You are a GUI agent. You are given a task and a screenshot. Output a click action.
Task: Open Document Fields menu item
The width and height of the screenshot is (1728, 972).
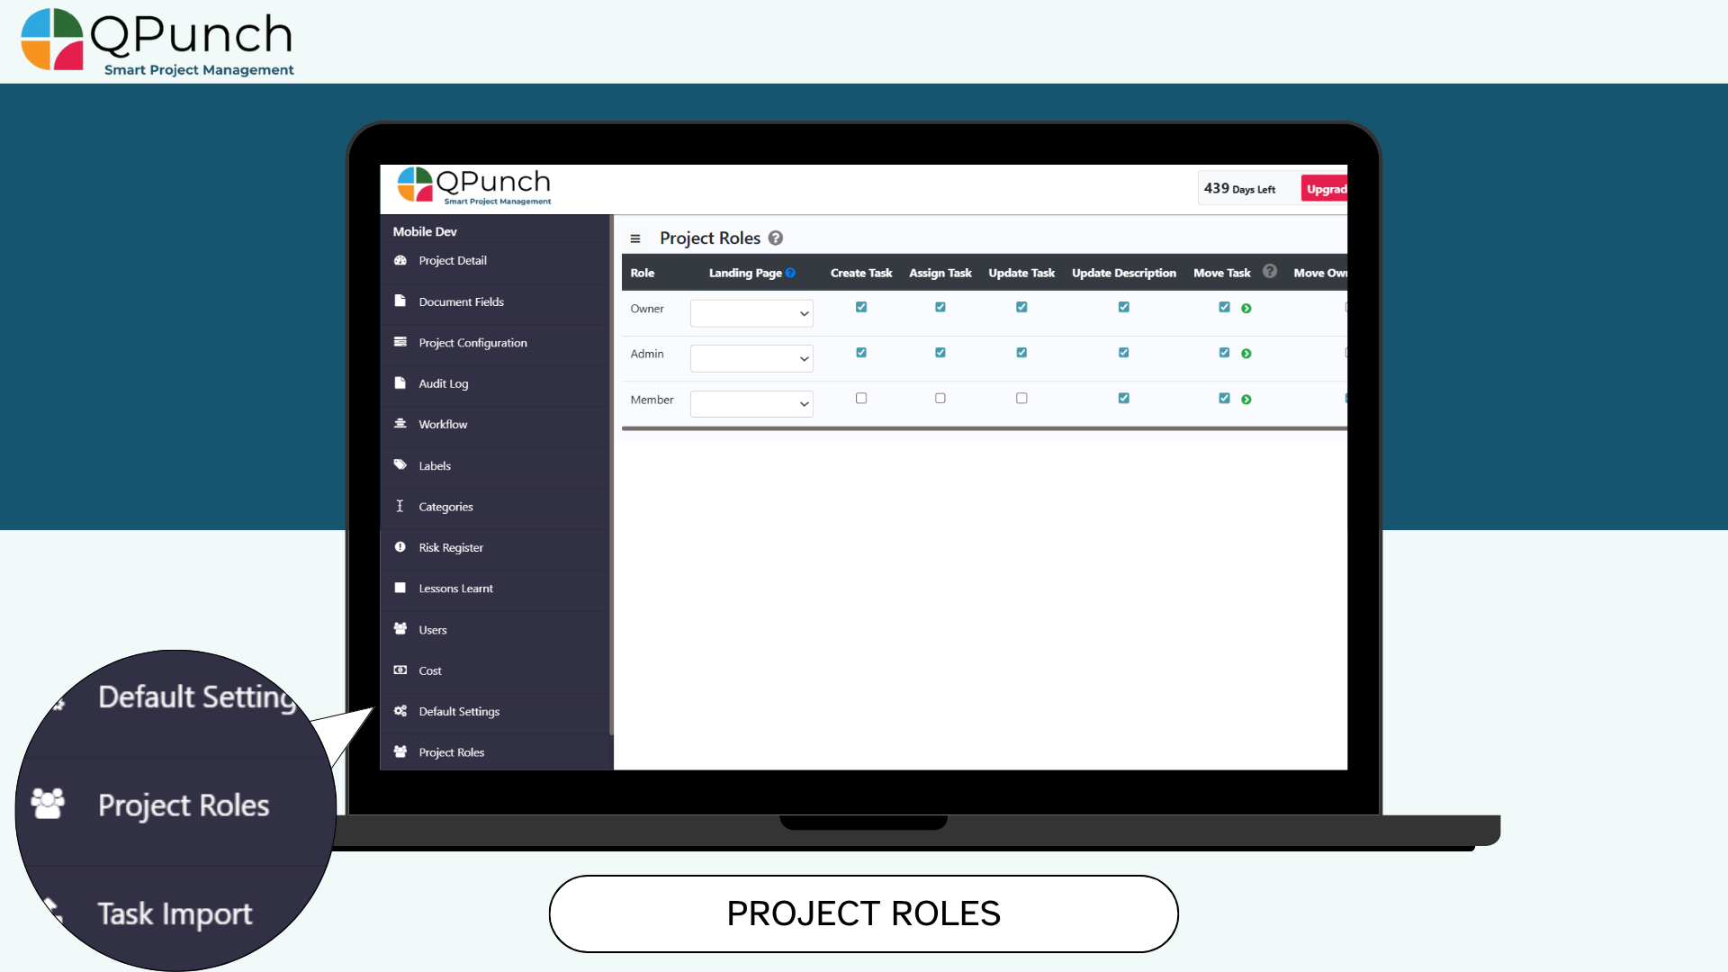click(461, 301)
